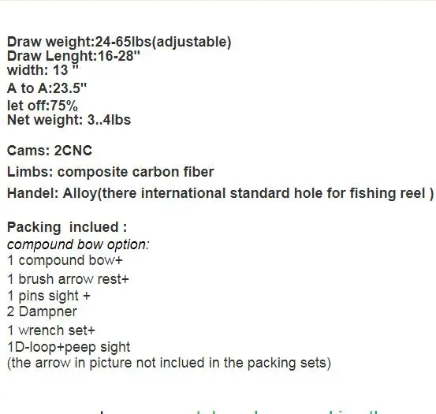This screenshot has height=414, width=436.
Task: Select the let off 75% text
Action: (x=43, y=106)
